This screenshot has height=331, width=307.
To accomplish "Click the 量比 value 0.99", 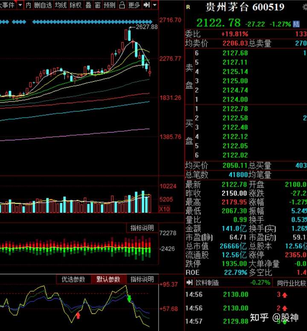I will 240,220.
